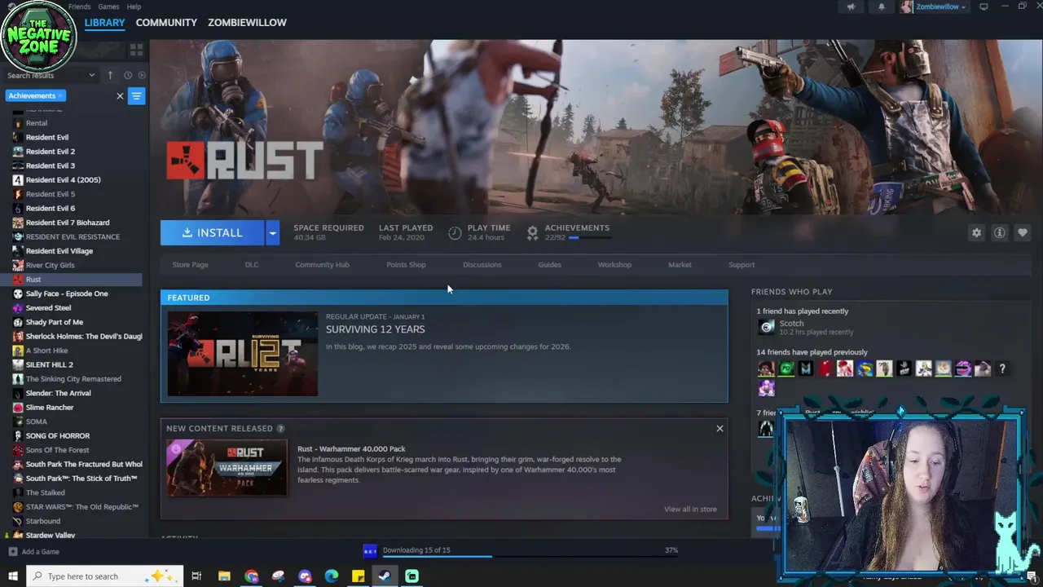The height and width of the screenshot is (587, 1043).
Task: Open the game info icon
Action: [x=999, y=233]
